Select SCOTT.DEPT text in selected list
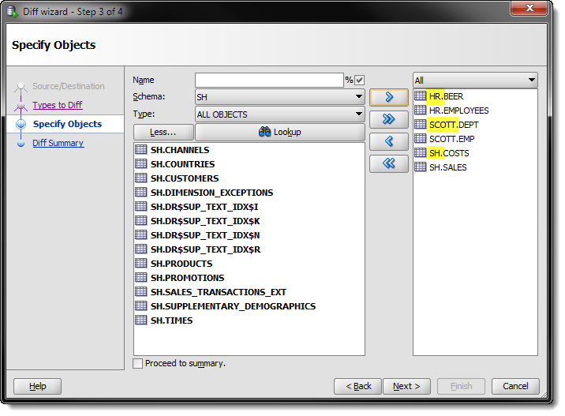The height and width of the screenshot is (416, 565). click(454, 125)
